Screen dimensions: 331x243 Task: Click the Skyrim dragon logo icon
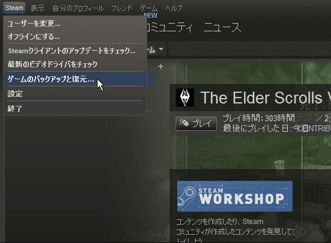pyautogui.click(x=185, y=98)
